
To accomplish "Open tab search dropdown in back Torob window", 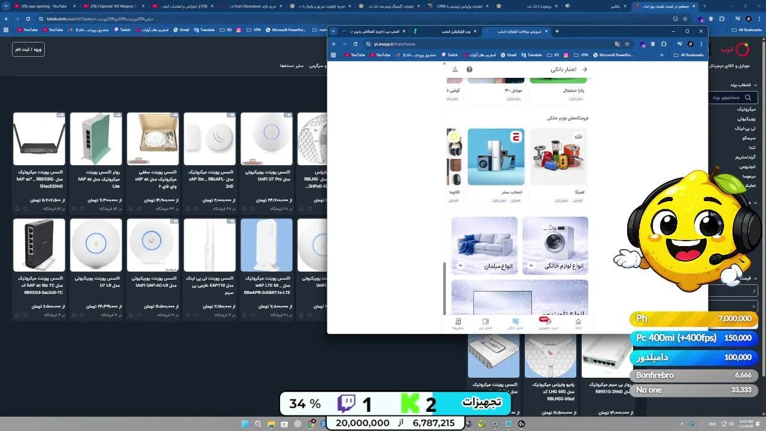I will 6,6.
